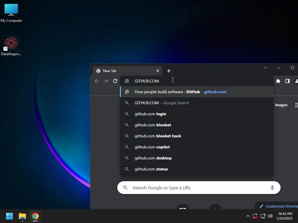Close the New Tab tab
Image resolution: width=298 pixels, height=223 pixels.
pos(157,71)
